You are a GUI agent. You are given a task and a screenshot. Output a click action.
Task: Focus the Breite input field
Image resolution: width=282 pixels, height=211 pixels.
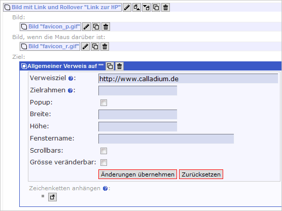(x=138, y=115)
